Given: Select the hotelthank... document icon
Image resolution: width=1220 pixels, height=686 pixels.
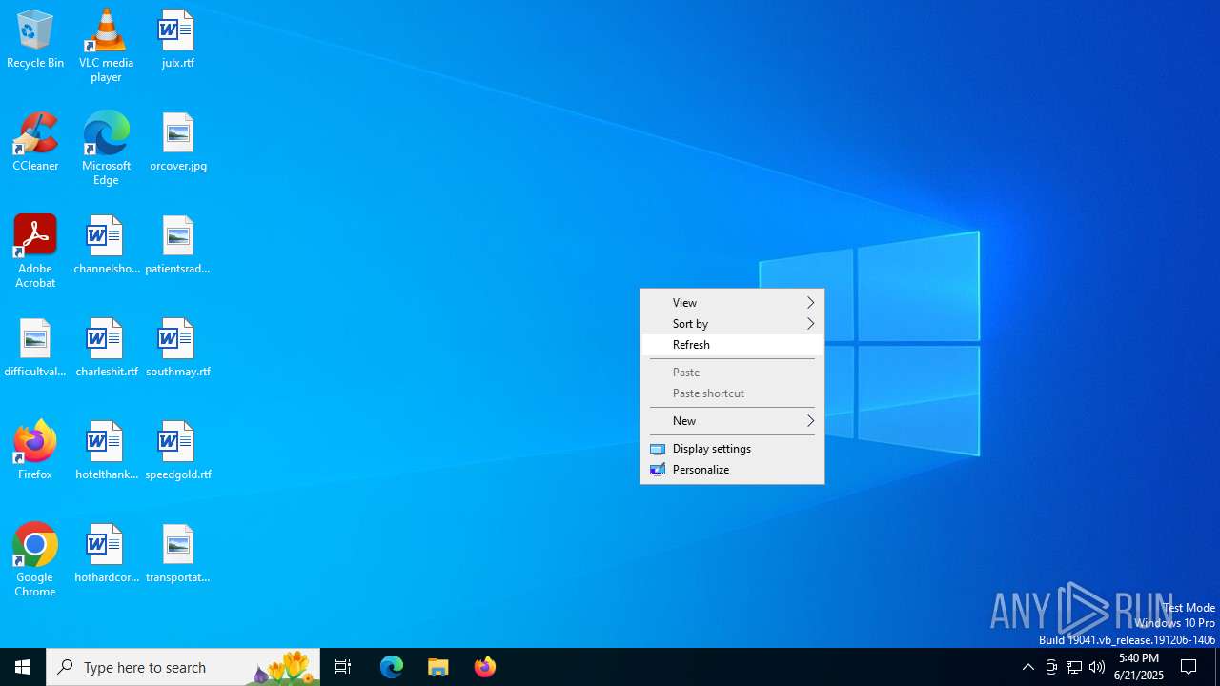Looking at the screenshot, I should [x=106, y=451].
